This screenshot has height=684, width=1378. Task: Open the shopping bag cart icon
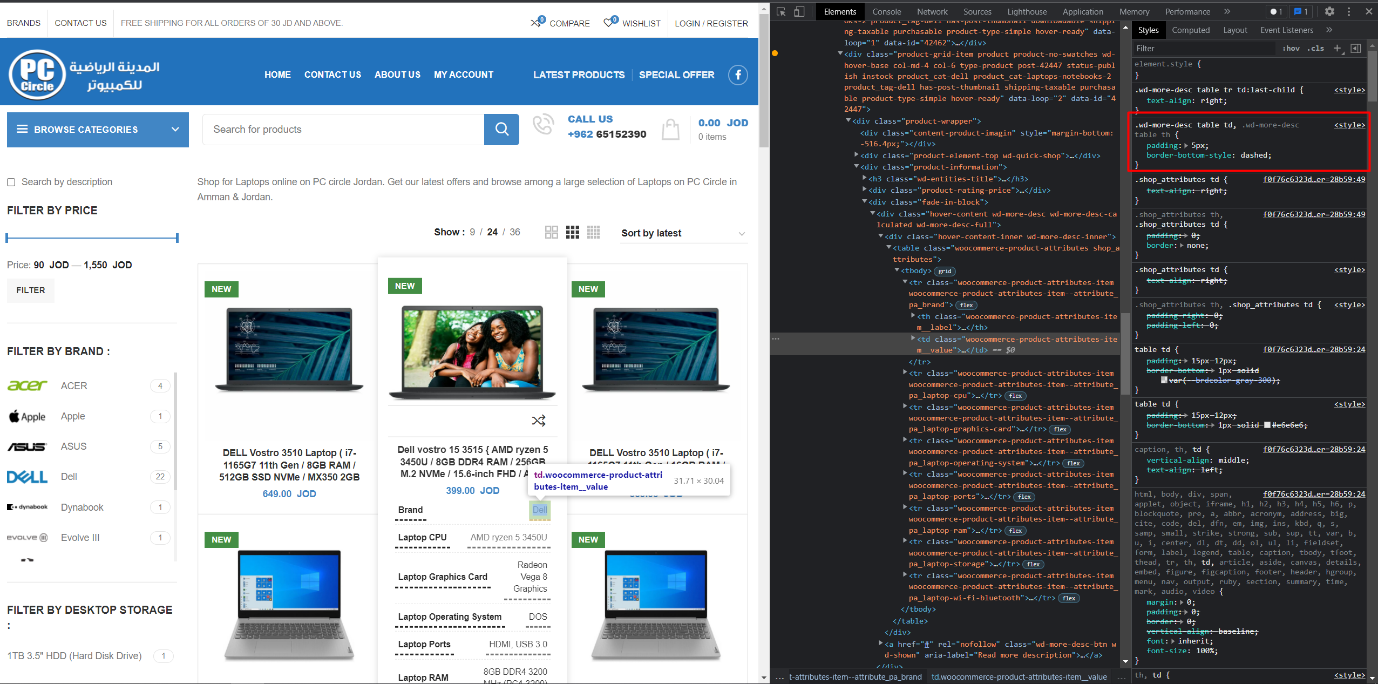tap(670, 130)
